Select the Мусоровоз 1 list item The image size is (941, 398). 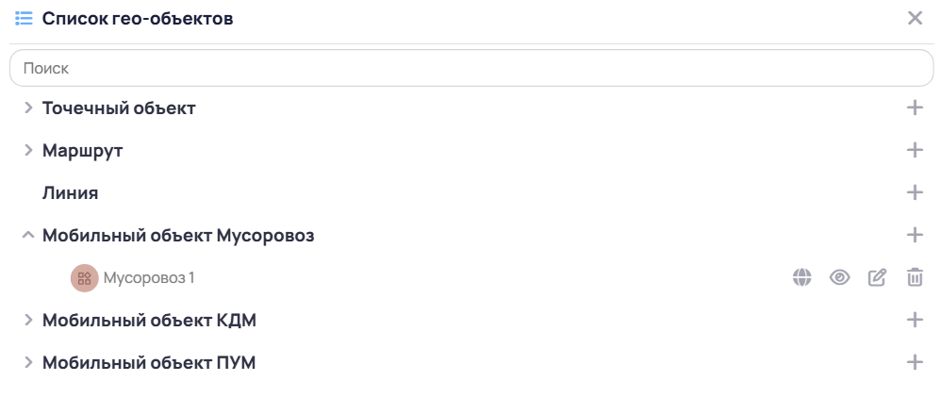[x=470, y=278]
